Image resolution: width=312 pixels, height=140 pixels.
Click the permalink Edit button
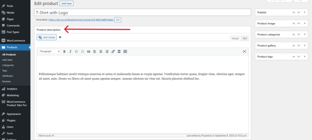click(x=118, y=20)
